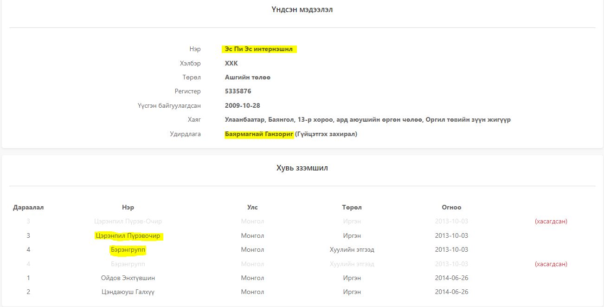Click the Хувь эзэмшил section heading
The image size is (604, 307).
[x=302, y=168]
